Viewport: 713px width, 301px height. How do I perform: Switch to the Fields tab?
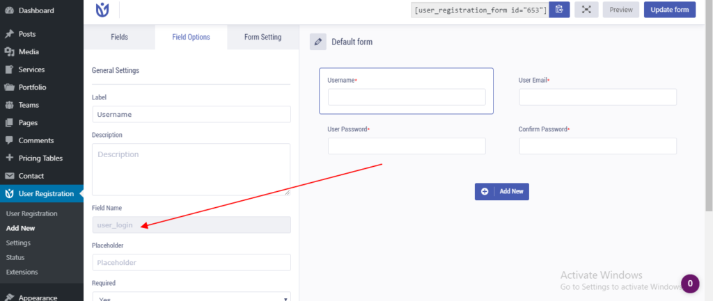[119, 38]
